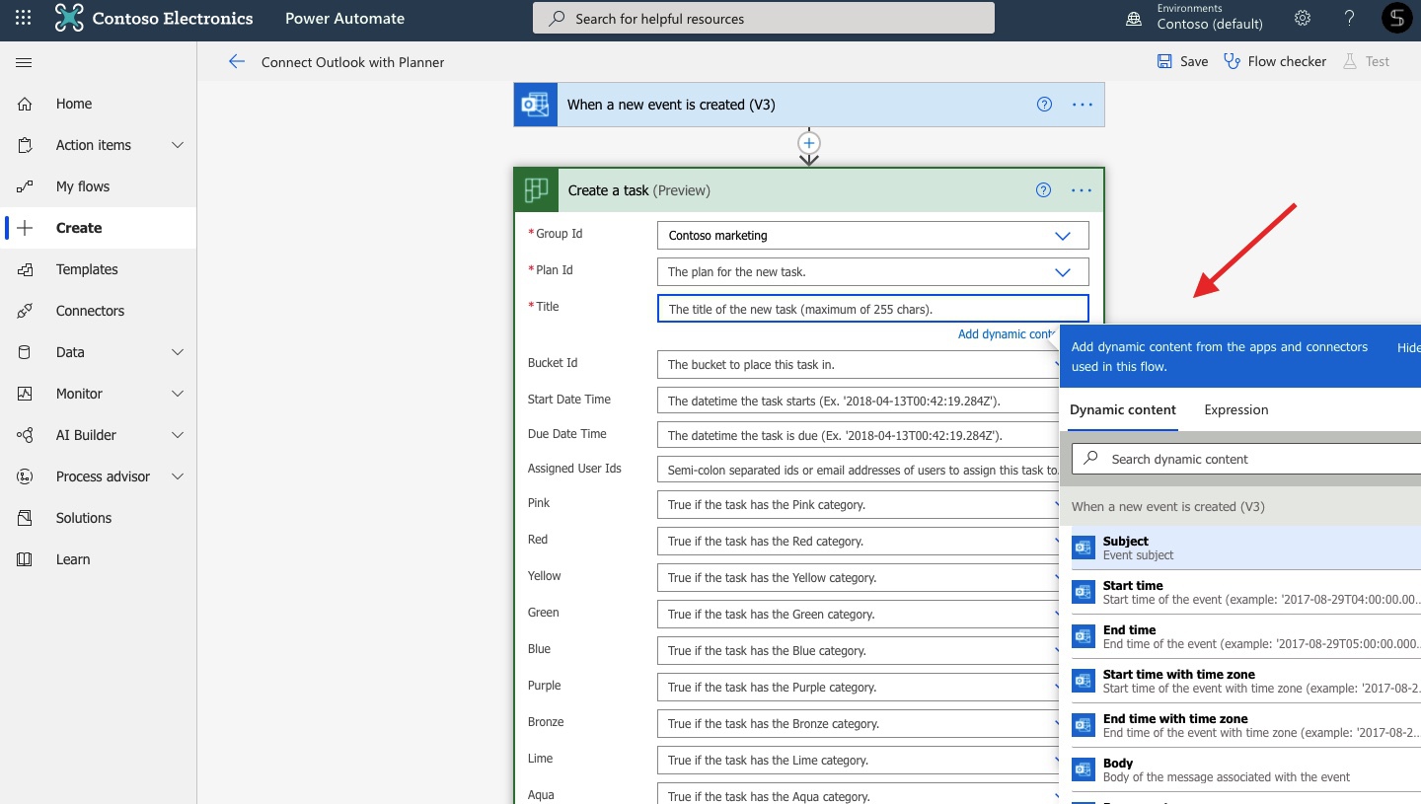This screenshot has height=804, width=1421.
Task: Open help for the When a new event trigger
Action: [x=1044, y=105]
